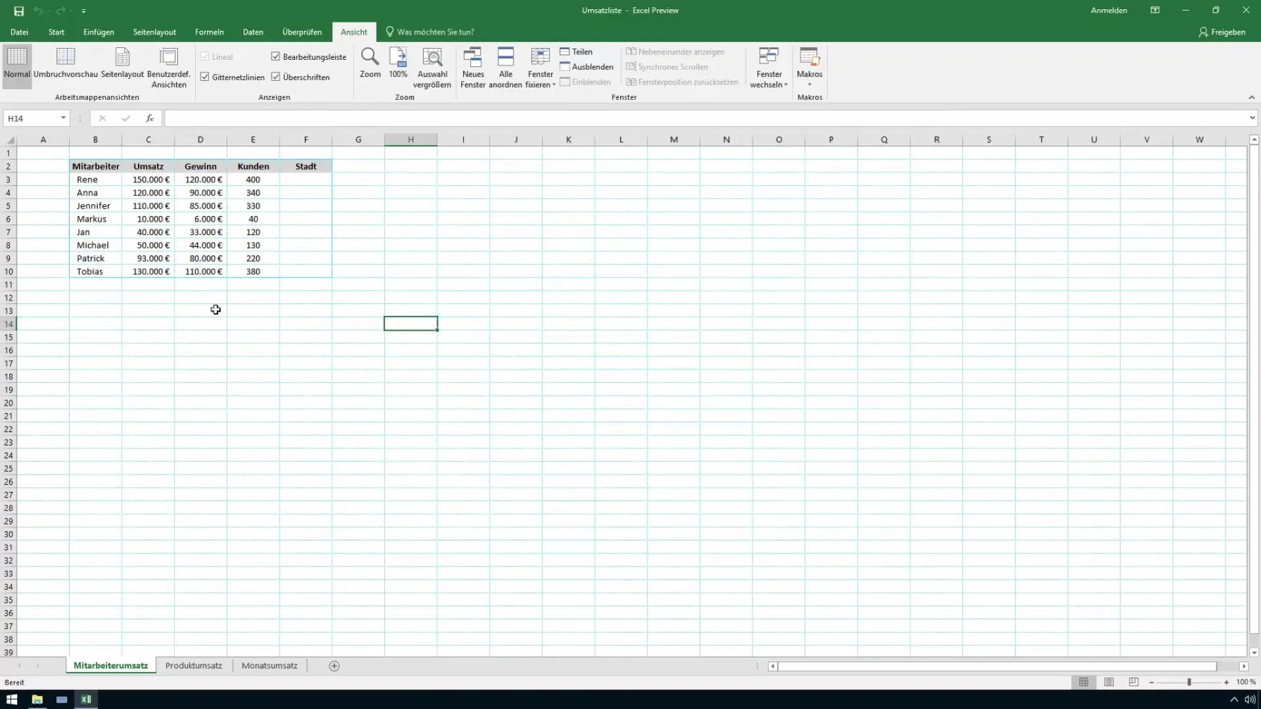Open Benutzerdef. Ansichten
This screenshot has height=709, width=1261.
[169, 68]
